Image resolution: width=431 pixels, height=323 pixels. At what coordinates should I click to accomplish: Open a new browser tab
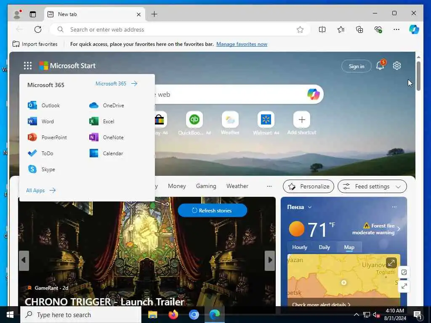(x=154, y=14)
